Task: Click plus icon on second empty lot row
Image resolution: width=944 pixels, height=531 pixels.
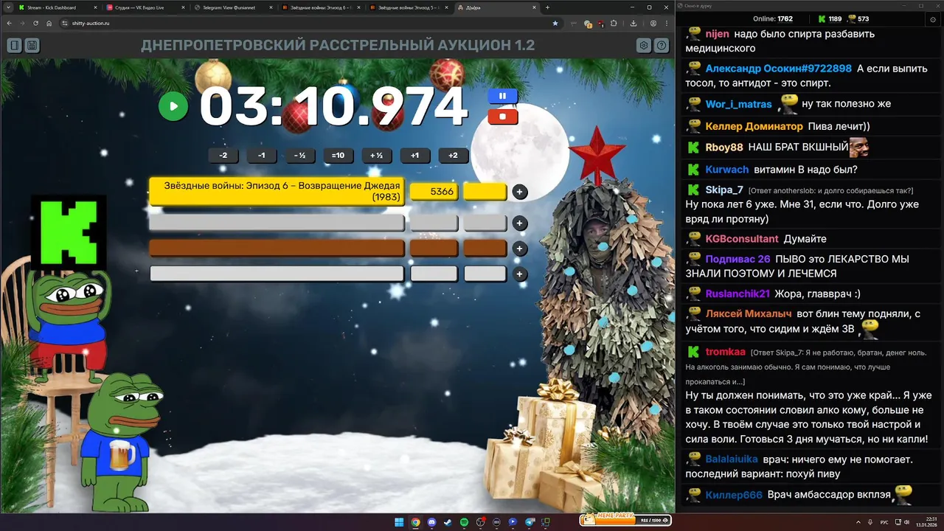Action: [520, 223]
